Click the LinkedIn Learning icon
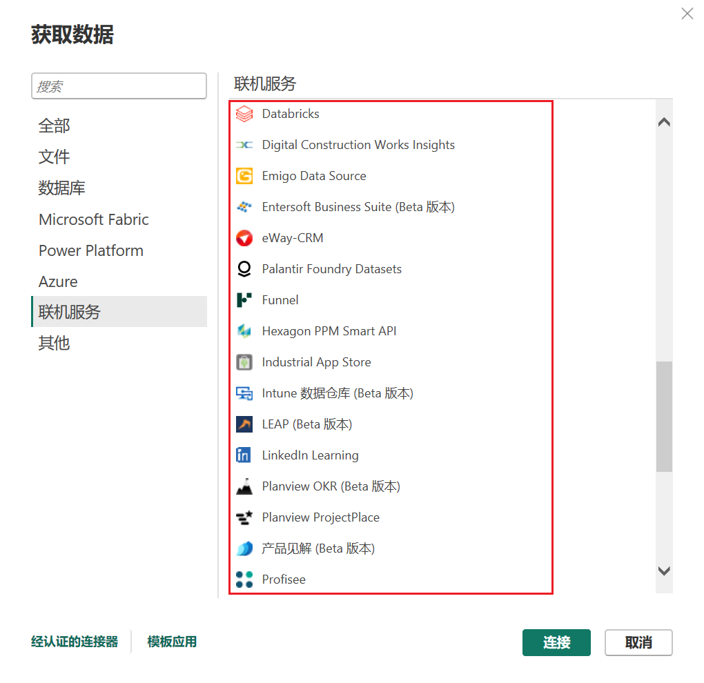 click(244, 455)
